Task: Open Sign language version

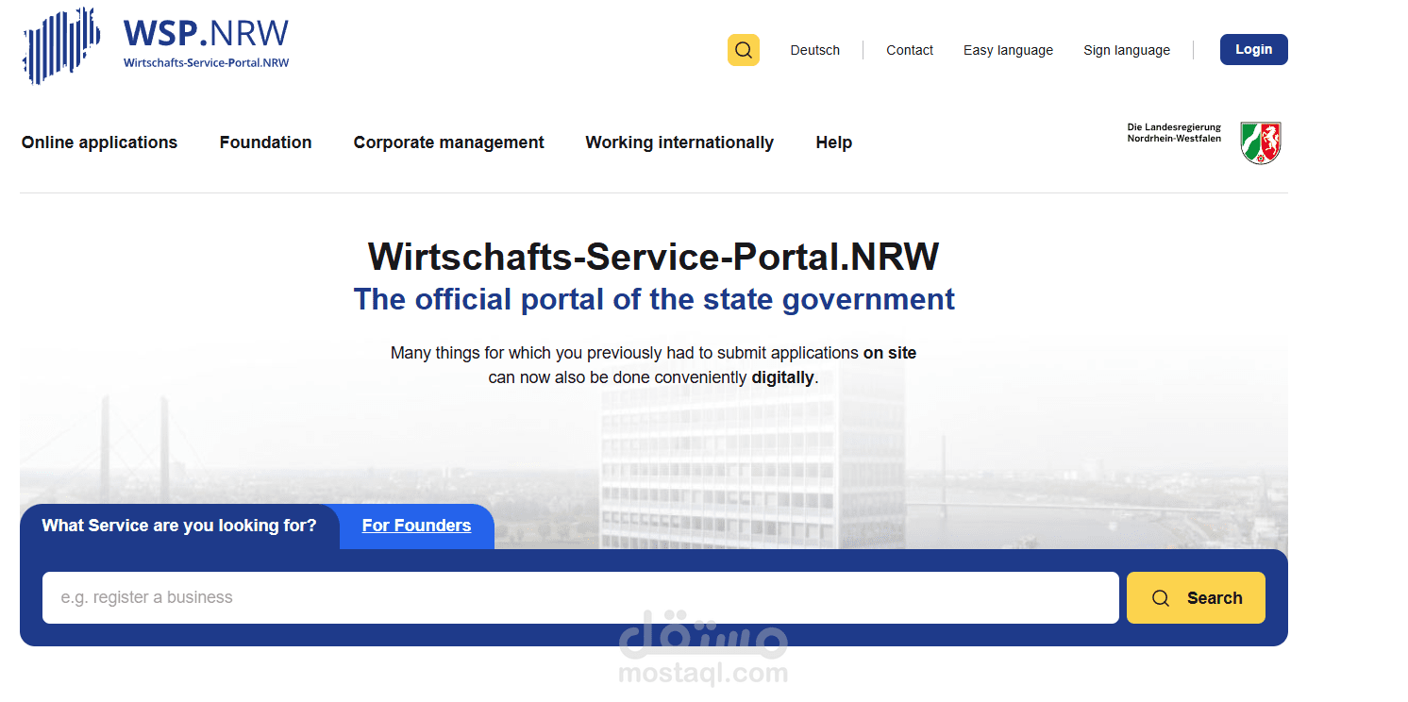Action: coord(1127,50)
